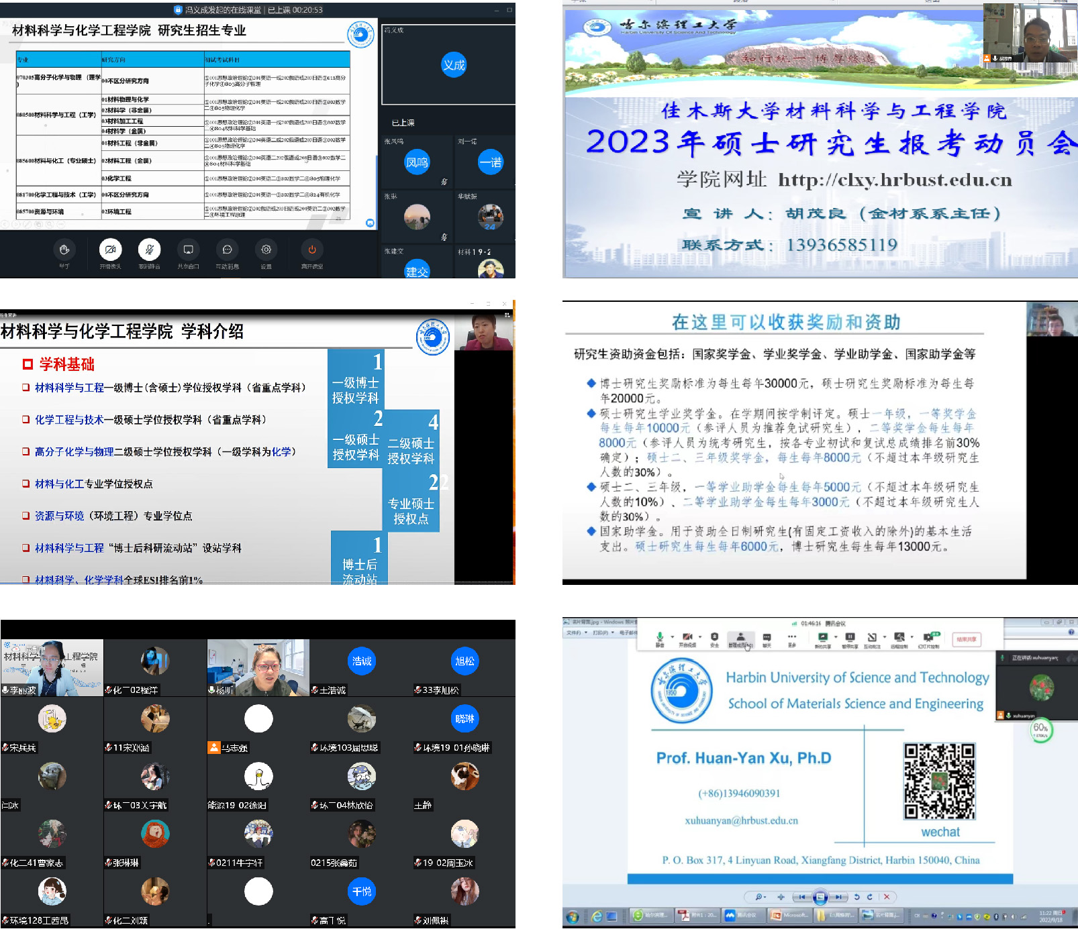Expand video options arrow beside camera icon
The image size is (1078, 929).
point(699,637)
